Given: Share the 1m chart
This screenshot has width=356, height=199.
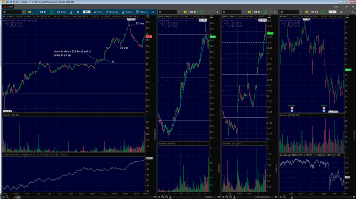Looking at the screenshot, I should pos(62,12).
